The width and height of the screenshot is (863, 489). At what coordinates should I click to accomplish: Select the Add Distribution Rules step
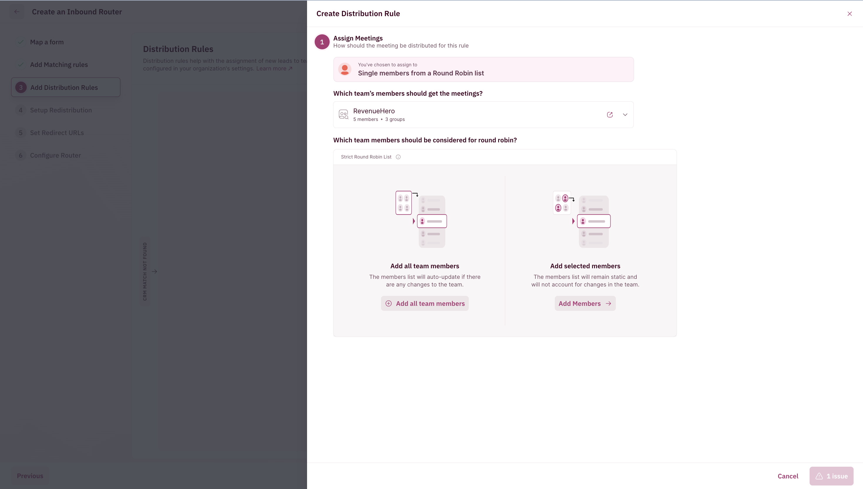(x=66, y=87)
